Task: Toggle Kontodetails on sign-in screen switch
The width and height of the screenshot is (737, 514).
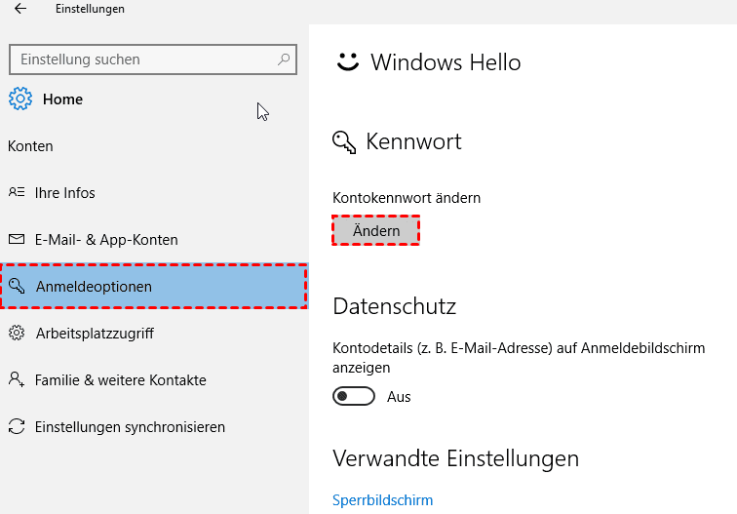Action: coord(354,397)
